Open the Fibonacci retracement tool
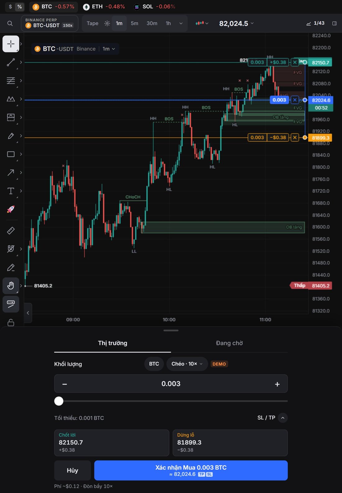Screen dimensions: 342x493 (x=11, y=81)
